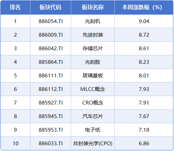
Task: Click the 共封装光学(CPO) sector name
Action: pos(93,144)
